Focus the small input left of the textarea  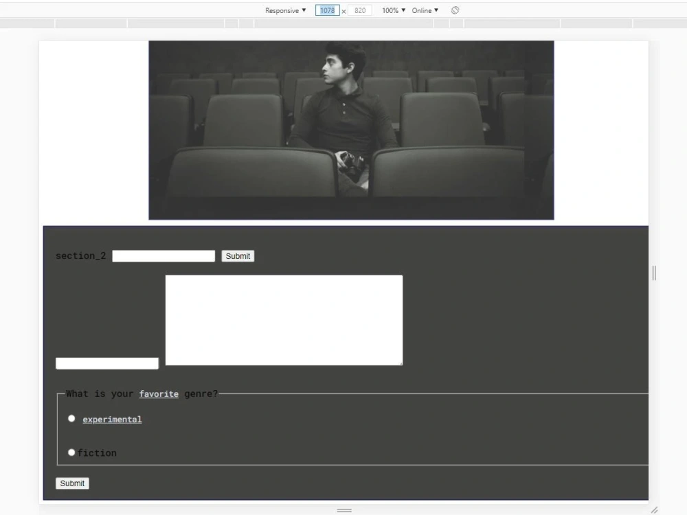[x=107, y=363]
